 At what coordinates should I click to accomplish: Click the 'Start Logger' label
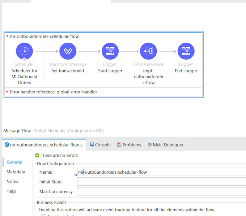click(110, 71)
